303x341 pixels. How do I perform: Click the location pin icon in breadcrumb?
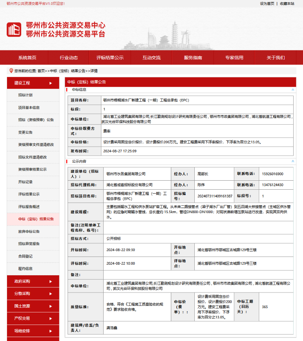pos(11,71)
